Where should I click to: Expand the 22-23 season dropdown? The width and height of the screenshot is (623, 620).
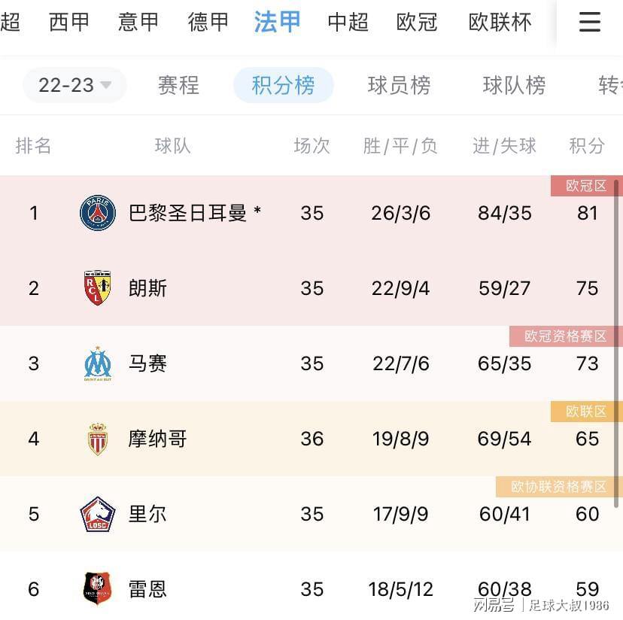(74, 85)
